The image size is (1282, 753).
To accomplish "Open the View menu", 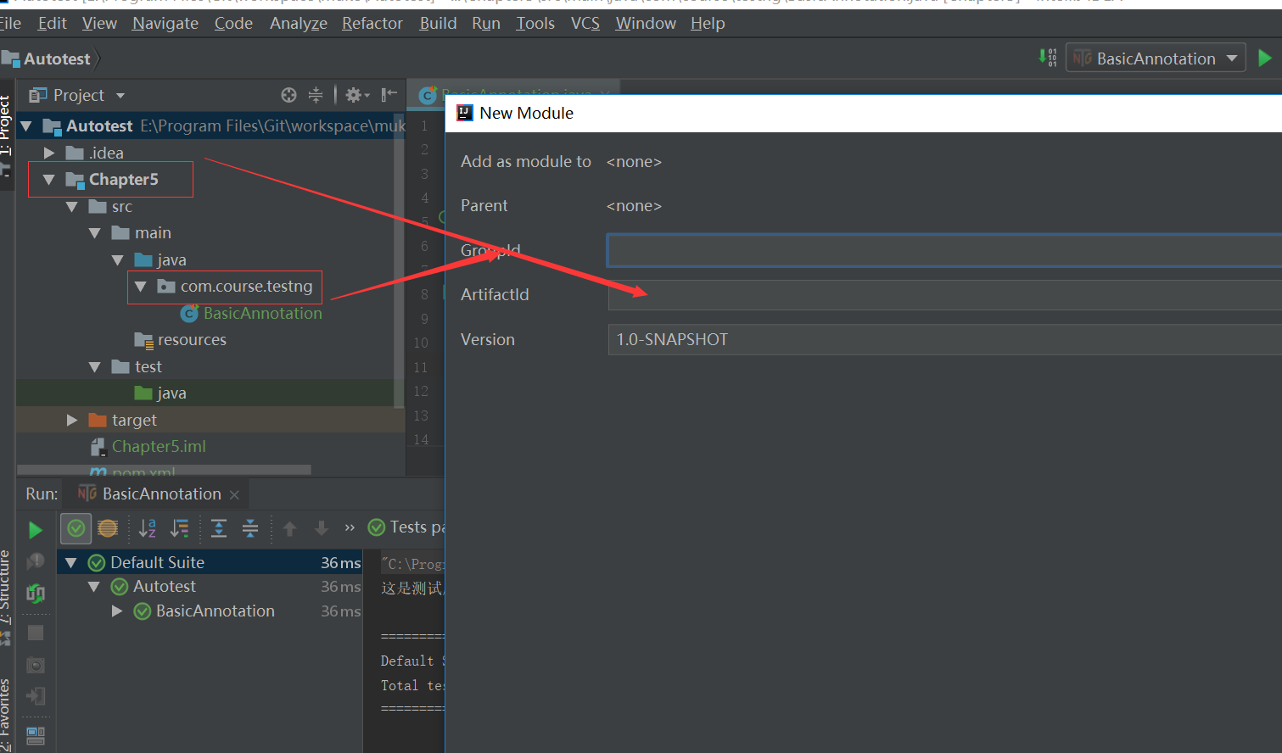I will click(x=99, y=23).
